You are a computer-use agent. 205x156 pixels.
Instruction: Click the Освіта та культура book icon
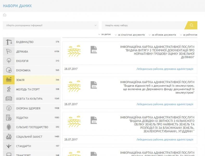[9, 99]
